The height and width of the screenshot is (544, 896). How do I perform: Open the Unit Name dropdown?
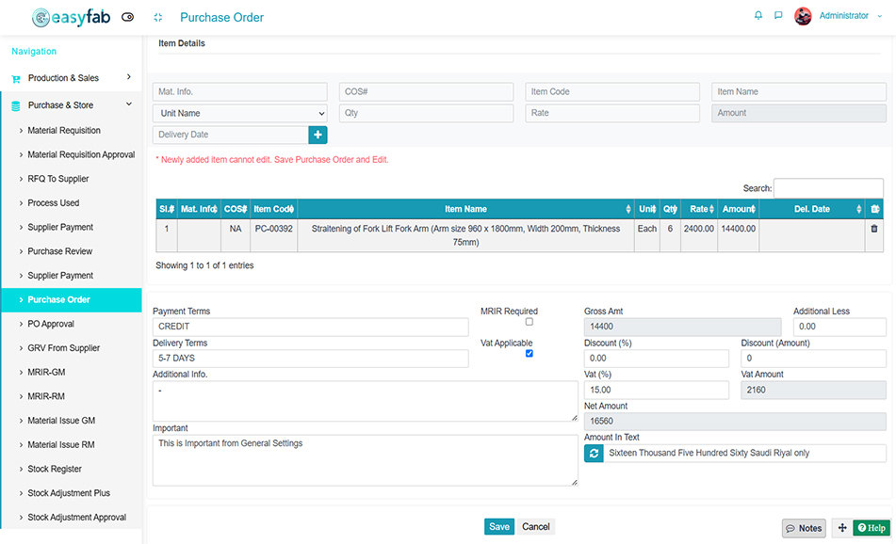click(x=240, y=113)
